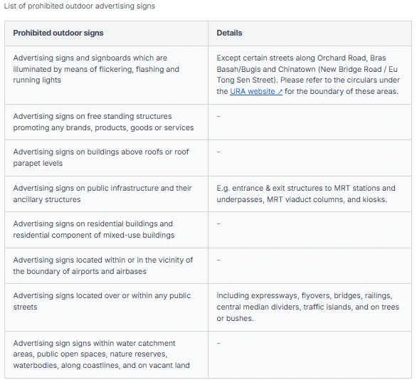Image resolution: width=417 pixels, height=380 pixels.
Task: Click the 'Details' column header
Action: coord(229,33)
